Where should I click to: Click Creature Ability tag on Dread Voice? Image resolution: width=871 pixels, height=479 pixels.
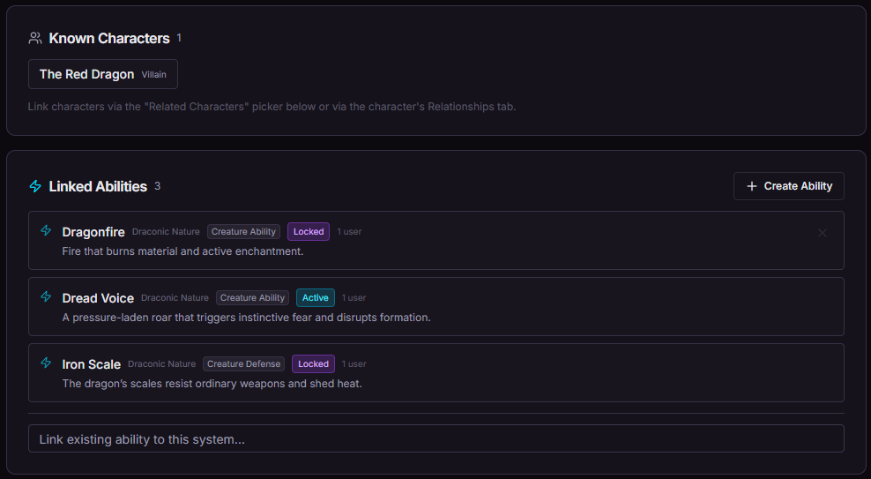(252, 298)
